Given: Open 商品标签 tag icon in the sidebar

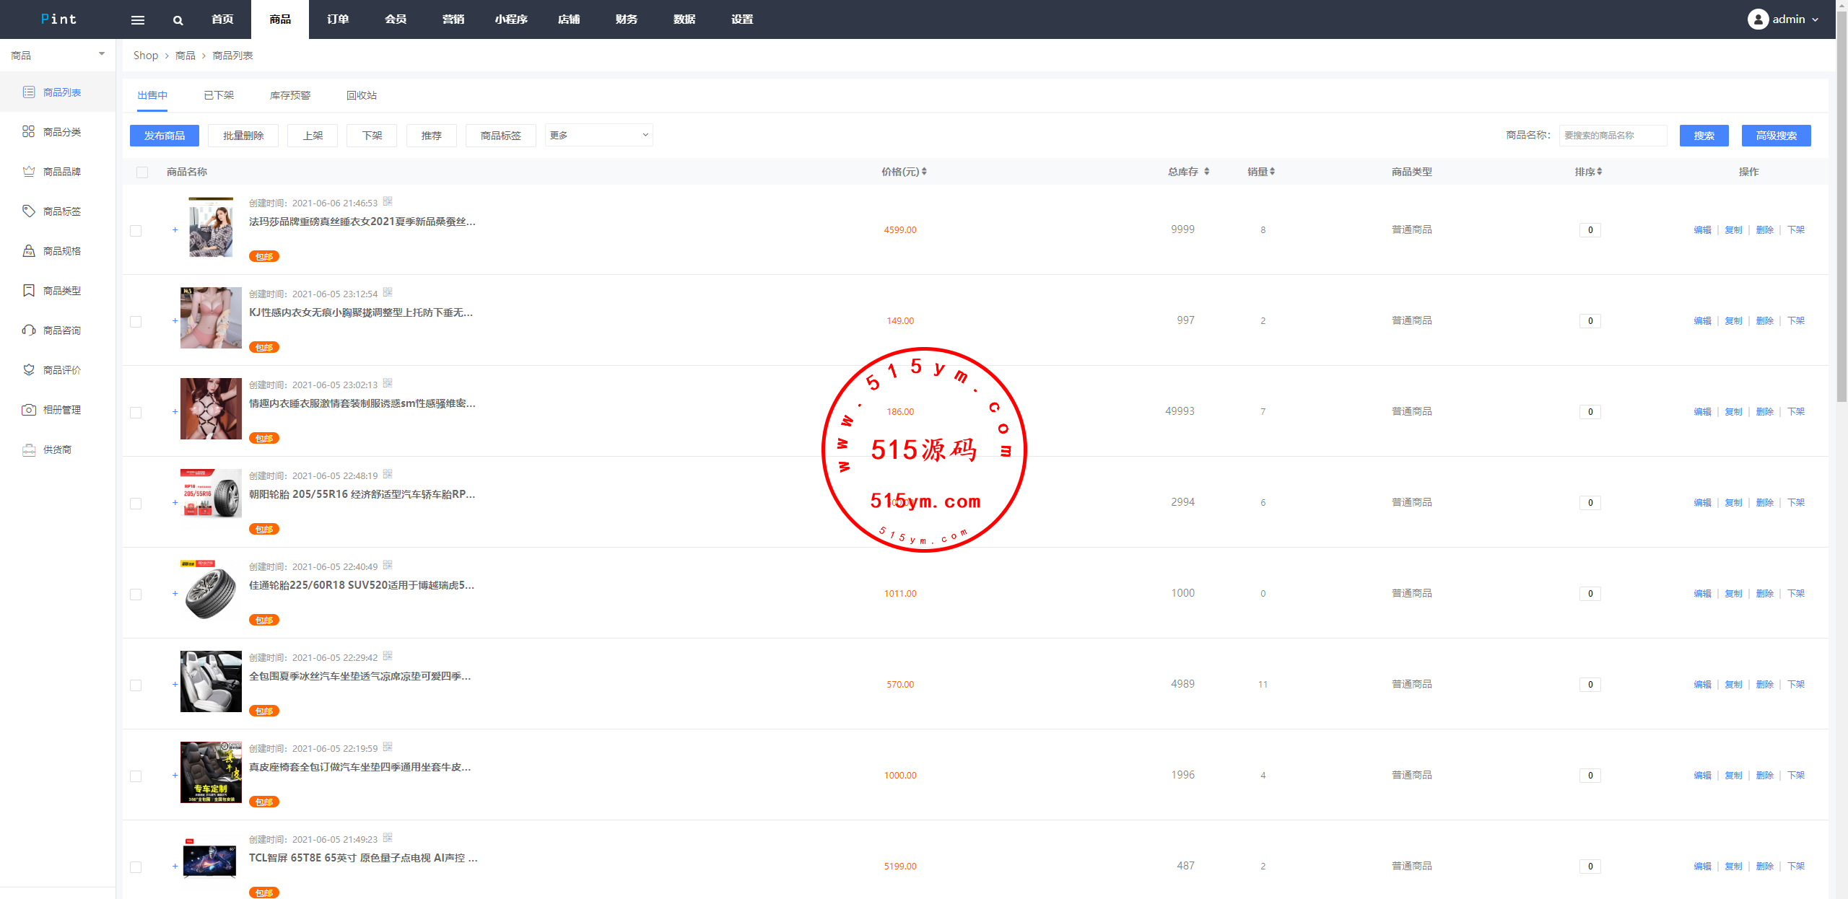Looking at the screenshot, I should (x=29, y=211).
